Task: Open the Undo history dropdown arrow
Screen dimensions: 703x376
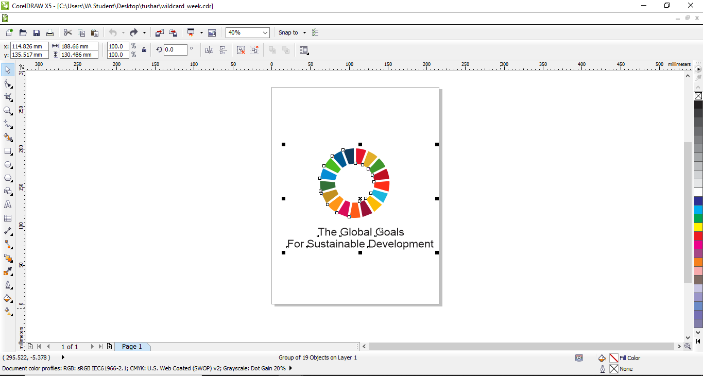Action: pyautogui.click(x=123, y=32)
